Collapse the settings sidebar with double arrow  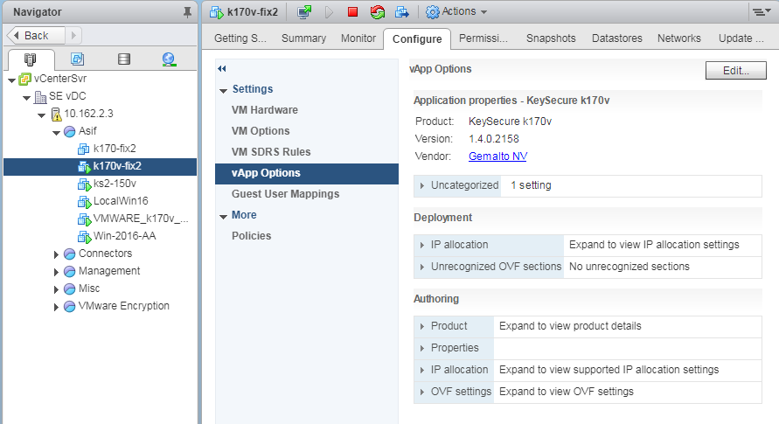[x=222, y=68]
